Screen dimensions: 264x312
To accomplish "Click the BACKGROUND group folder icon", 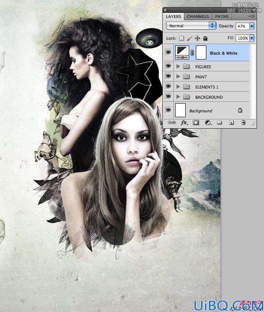I will (x=186, y=97).
